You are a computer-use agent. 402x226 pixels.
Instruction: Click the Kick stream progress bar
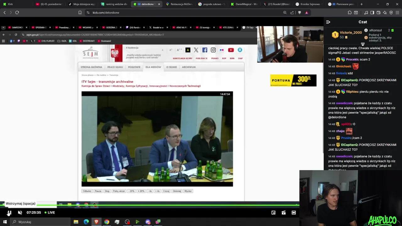[149, 205]
